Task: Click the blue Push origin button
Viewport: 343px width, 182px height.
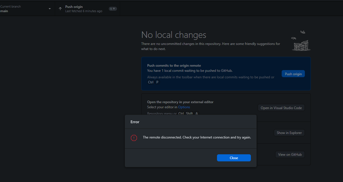Action: coord(293,74)
